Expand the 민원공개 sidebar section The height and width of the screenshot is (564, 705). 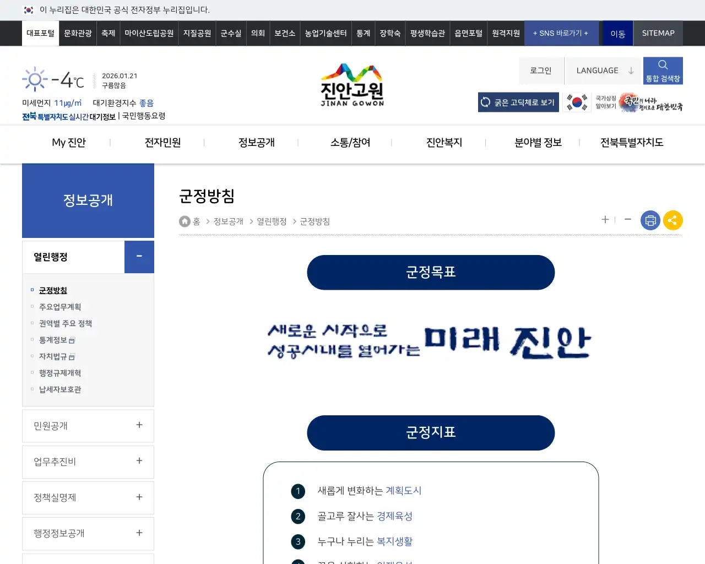[x=139, y=426]
